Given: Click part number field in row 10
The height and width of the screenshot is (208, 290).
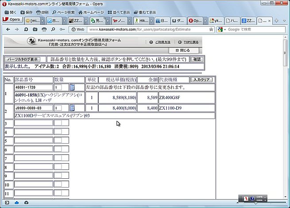Looking at the screenshot, I should [34, 184].
